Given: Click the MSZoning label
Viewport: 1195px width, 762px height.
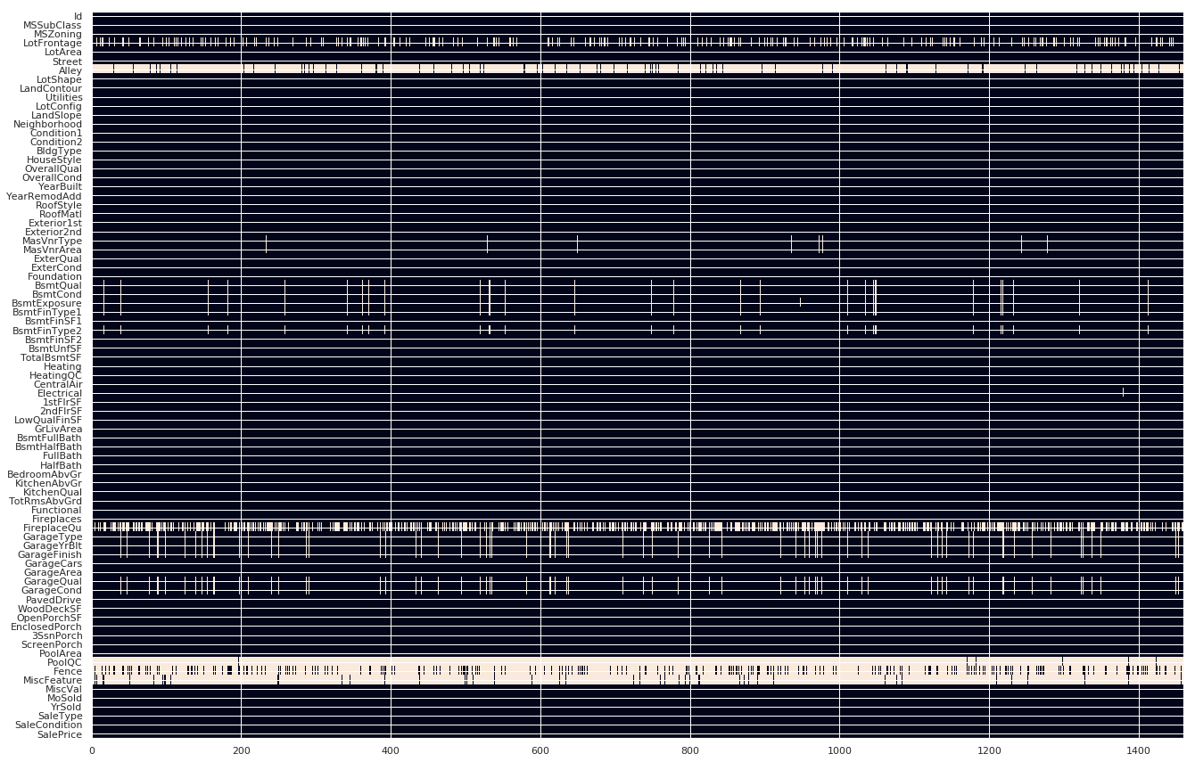Looking at the screenshot, I should click(58, 34).
